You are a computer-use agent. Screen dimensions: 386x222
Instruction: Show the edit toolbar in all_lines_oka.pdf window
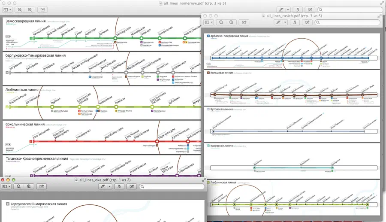(132, 186)
